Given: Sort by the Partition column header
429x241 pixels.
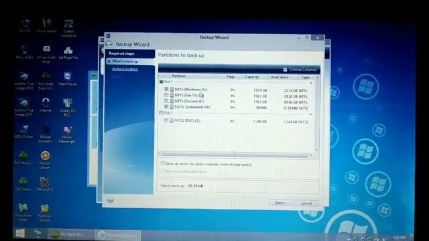Looking at the screenshot, I should [x=178, y=76].
